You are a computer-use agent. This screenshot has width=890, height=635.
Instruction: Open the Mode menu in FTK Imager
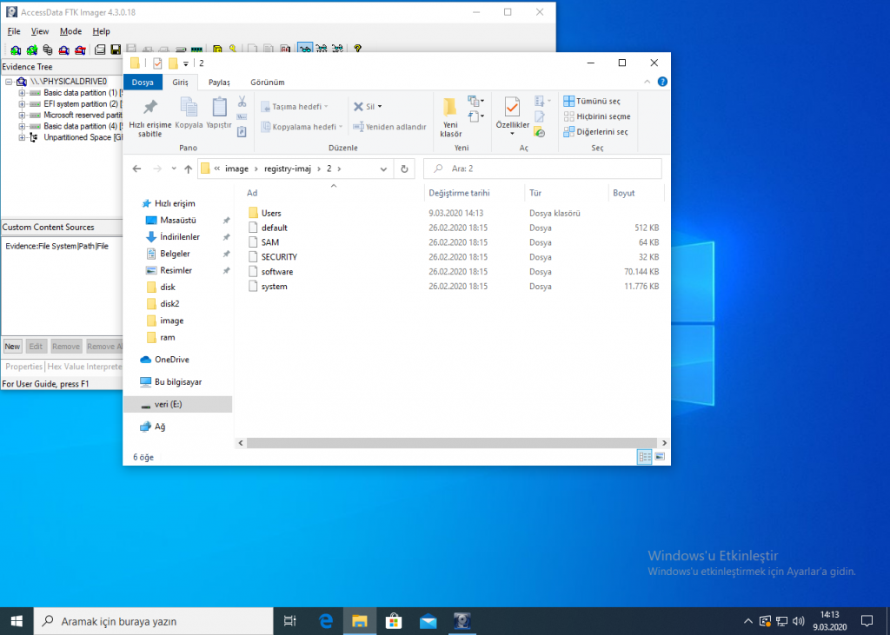coord(71,31)
